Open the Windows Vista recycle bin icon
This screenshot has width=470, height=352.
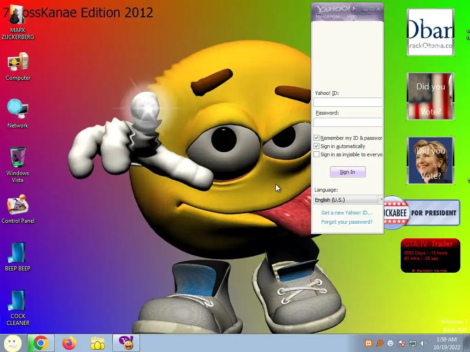[17, 165]
